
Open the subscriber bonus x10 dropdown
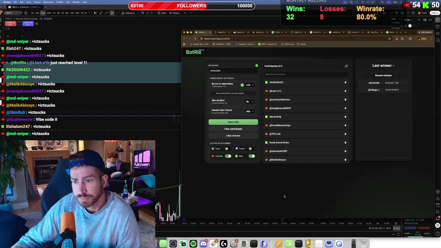point(250,85)
